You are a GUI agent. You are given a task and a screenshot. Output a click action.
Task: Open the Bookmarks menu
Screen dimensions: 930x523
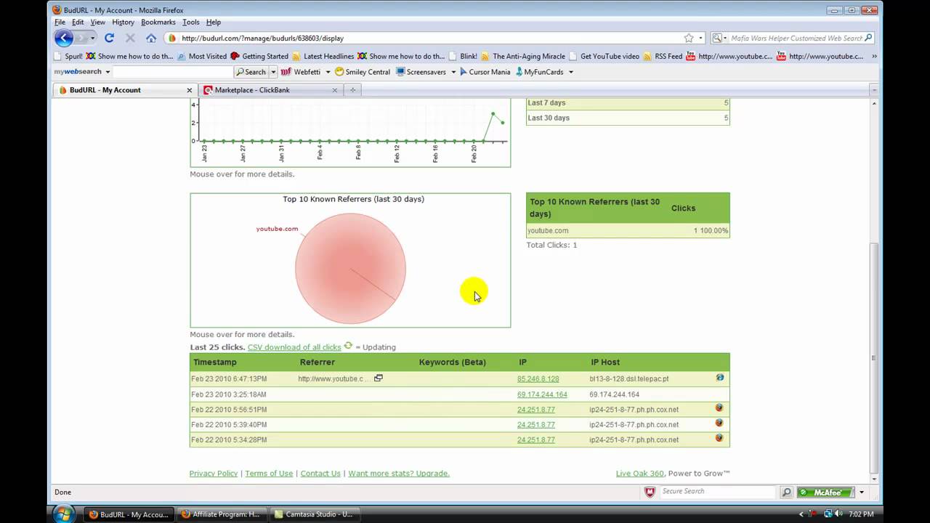[158, 23]
